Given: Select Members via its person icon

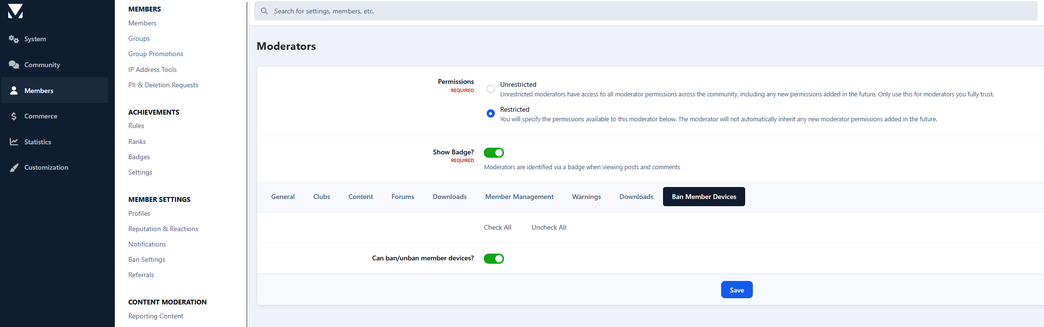Looking at the screenshot, I should [x=14, y=91].
